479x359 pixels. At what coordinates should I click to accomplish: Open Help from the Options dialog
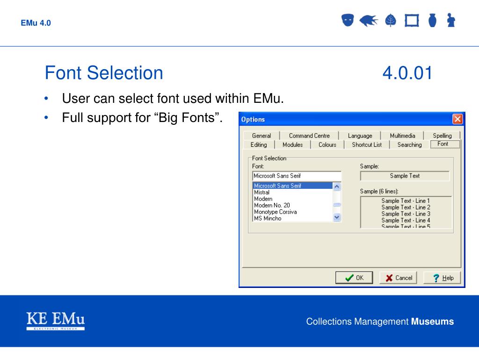[442, 278]
